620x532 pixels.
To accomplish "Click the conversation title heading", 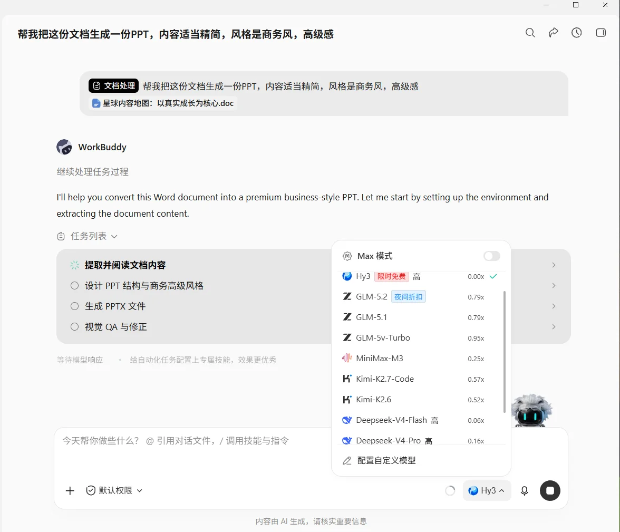I will [x=176, y=34].
